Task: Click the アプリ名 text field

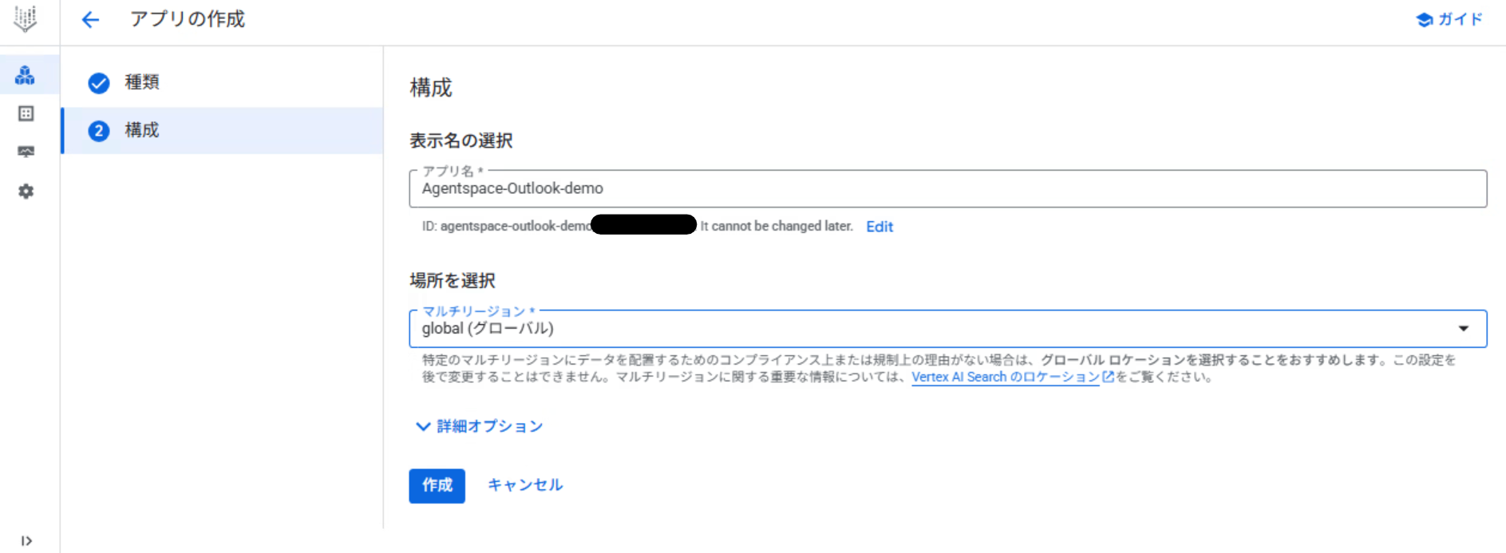Action: [947, 189]
